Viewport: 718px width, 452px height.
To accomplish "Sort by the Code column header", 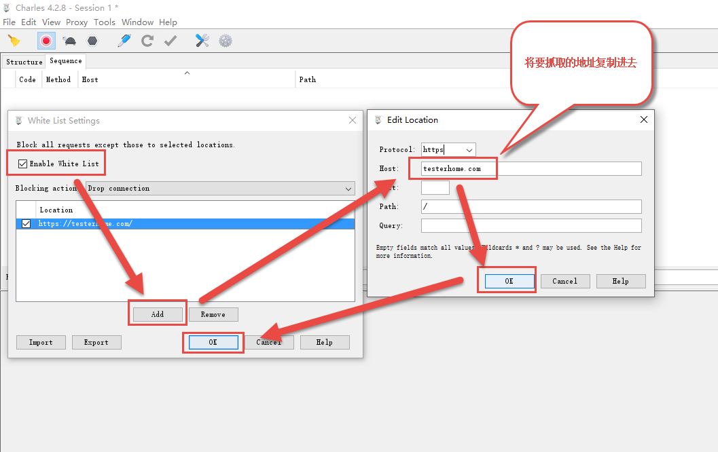I will 27,79.
